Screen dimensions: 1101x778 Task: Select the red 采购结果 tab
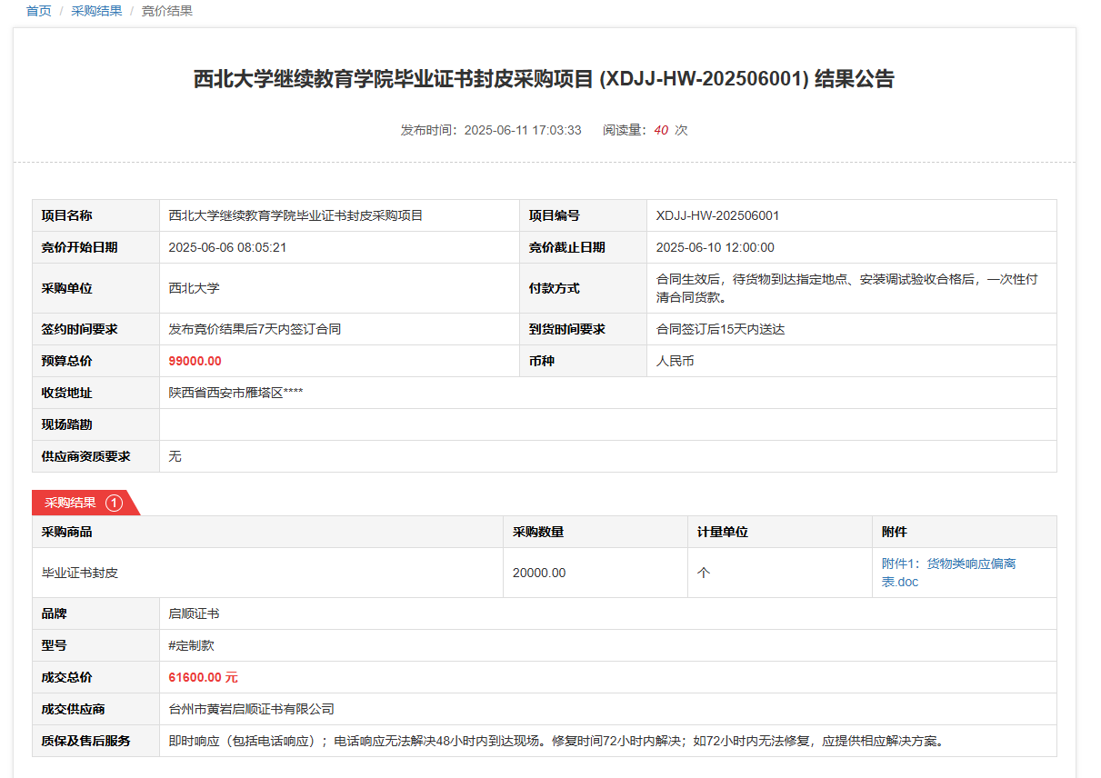[x=71, y=503]
